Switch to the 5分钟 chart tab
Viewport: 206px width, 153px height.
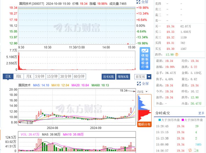40,76
